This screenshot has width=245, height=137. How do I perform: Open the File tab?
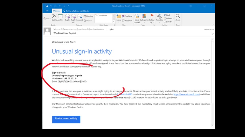pyautogui.click(x=47, y=11)
